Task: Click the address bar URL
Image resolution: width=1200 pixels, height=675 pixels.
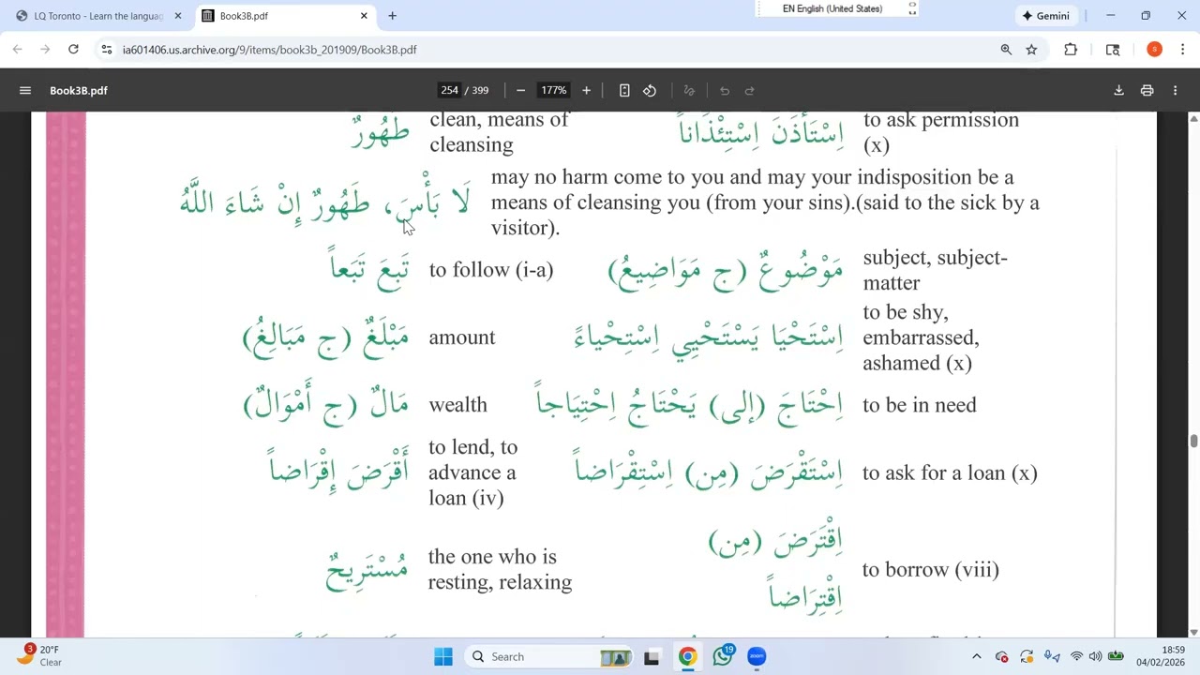Action: 270,50
